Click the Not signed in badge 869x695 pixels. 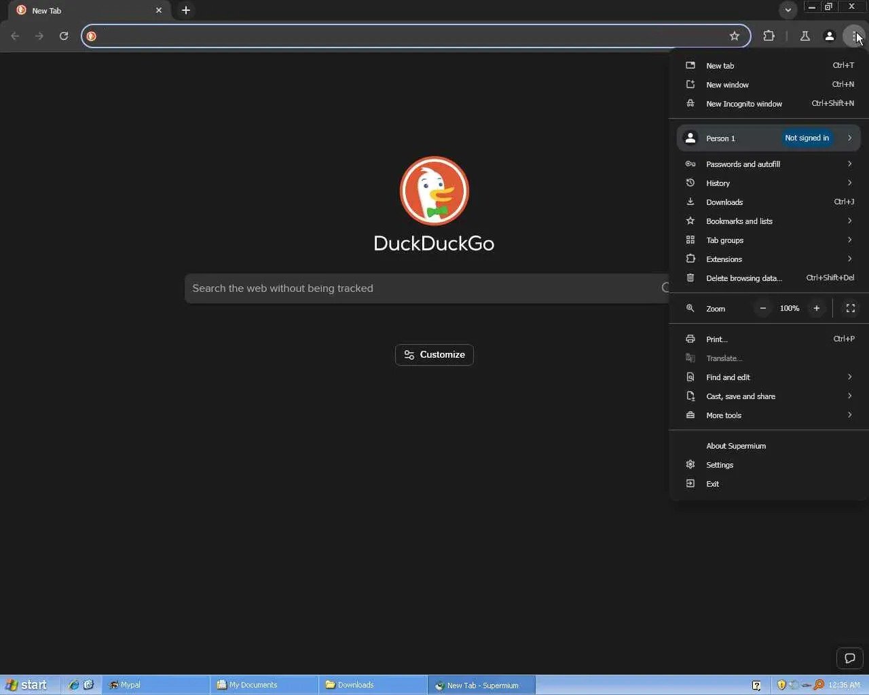click(x=807, y=138)
